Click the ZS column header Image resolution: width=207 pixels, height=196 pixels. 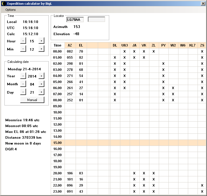(x=202, y=45)
